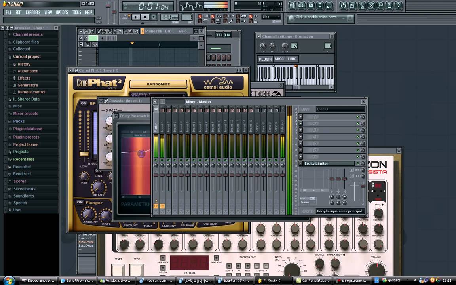456x285 pixels.
Task: Click the 140.000 tempo field
Action: (x=169, y=17)
